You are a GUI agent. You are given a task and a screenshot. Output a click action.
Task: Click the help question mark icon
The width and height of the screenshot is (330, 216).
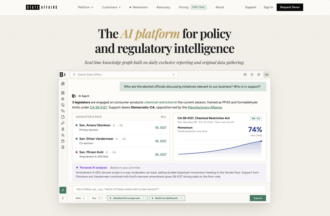pyautogui.click(x=258, y=75)
